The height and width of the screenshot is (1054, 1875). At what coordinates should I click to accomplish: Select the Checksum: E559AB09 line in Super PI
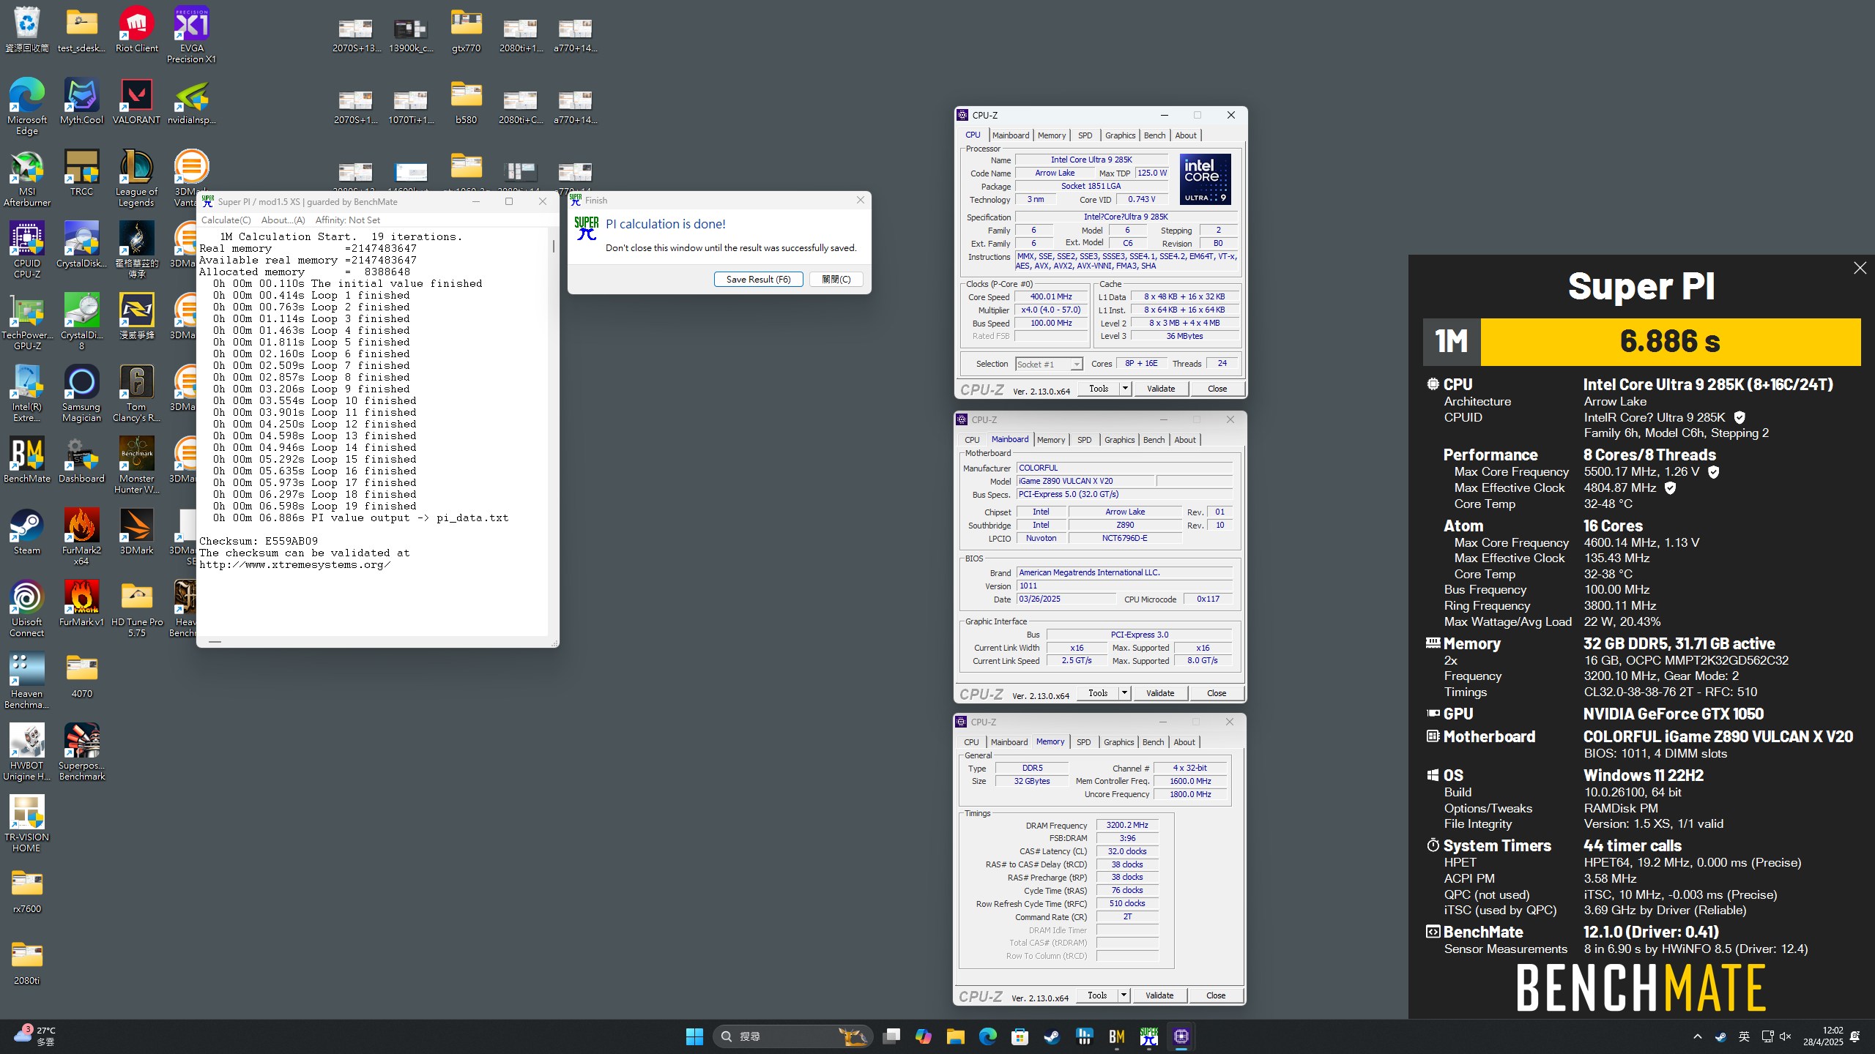click(259, 541)
